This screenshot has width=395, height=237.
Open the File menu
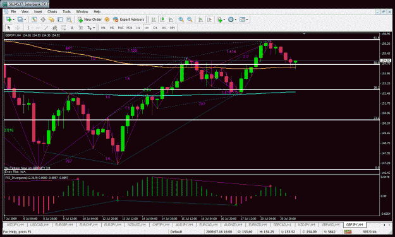tap(13, 11)
